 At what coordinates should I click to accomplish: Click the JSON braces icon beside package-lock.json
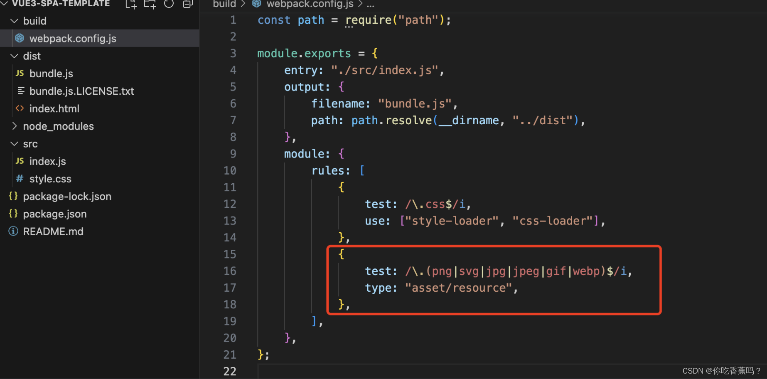13,196
